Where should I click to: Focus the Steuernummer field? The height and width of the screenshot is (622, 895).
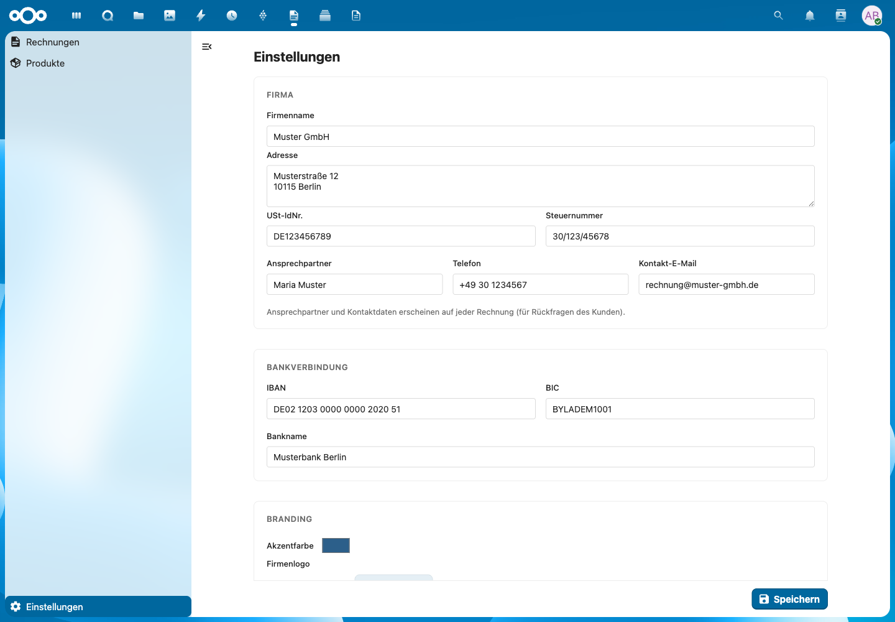tap(680, 236)
